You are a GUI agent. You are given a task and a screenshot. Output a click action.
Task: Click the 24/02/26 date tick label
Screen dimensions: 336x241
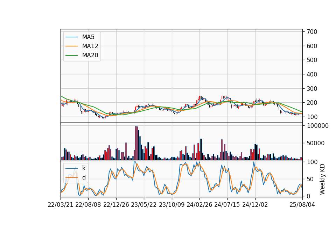tap(199, 205)
